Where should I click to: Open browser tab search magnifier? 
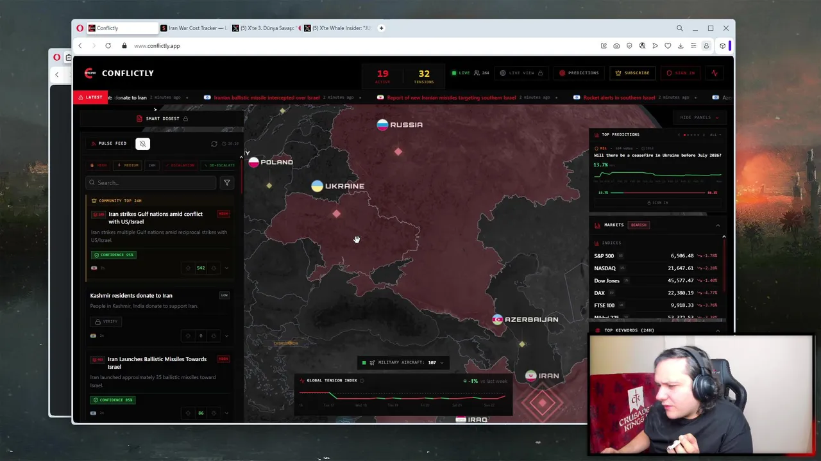pos(679,28)
